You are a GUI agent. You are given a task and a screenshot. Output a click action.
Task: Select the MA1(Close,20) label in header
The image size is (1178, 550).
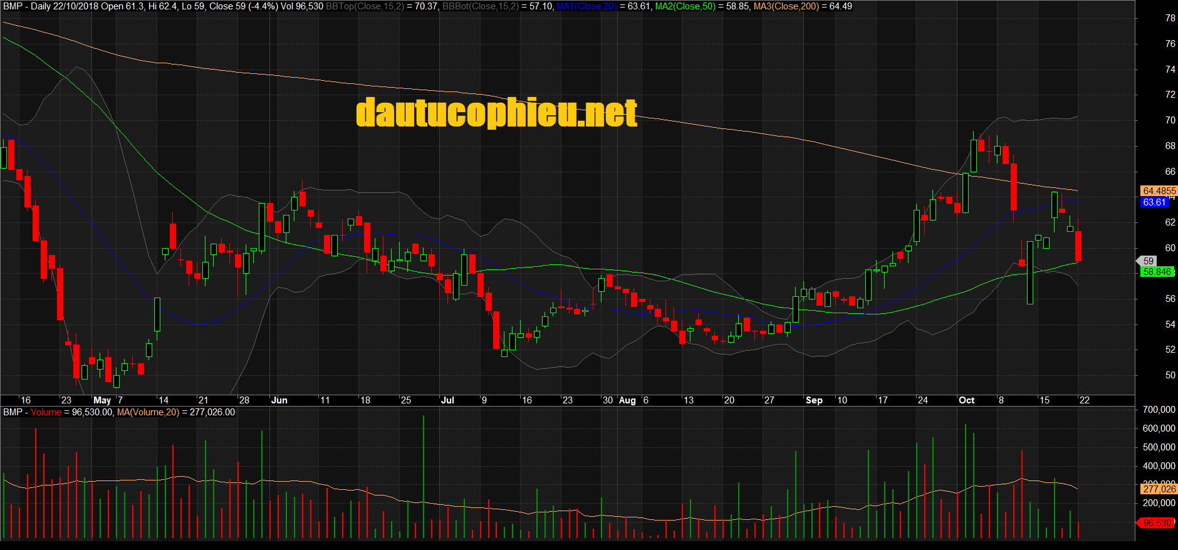point(586,6)
